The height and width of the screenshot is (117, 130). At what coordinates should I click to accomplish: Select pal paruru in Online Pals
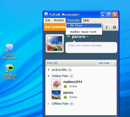pyautogui.click(x=68, y=93)
